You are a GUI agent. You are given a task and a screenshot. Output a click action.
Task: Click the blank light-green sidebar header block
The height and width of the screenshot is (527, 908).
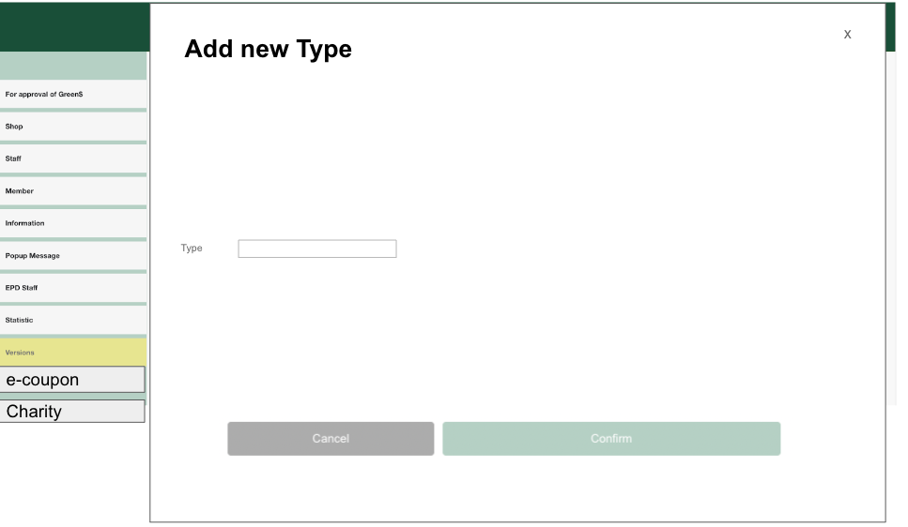pos(72,66)
